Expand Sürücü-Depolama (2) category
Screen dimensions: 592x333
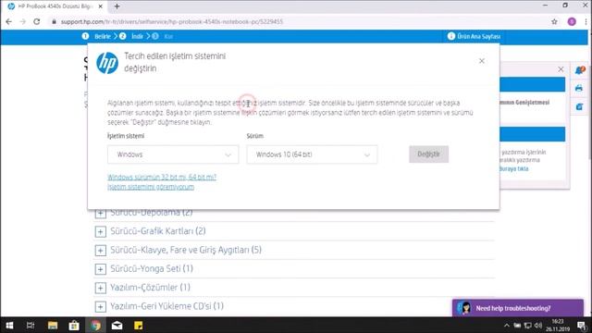[x=101, y=214]
